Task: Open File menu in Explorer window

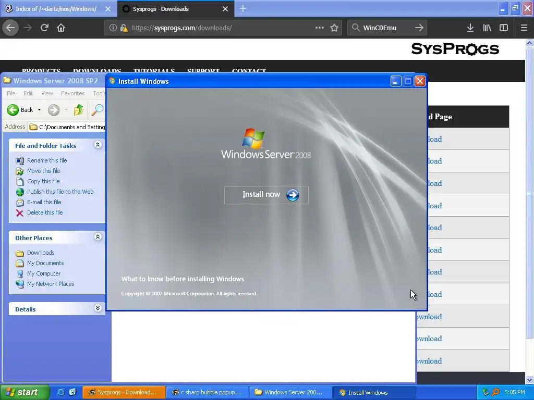Action: [11, 93]
